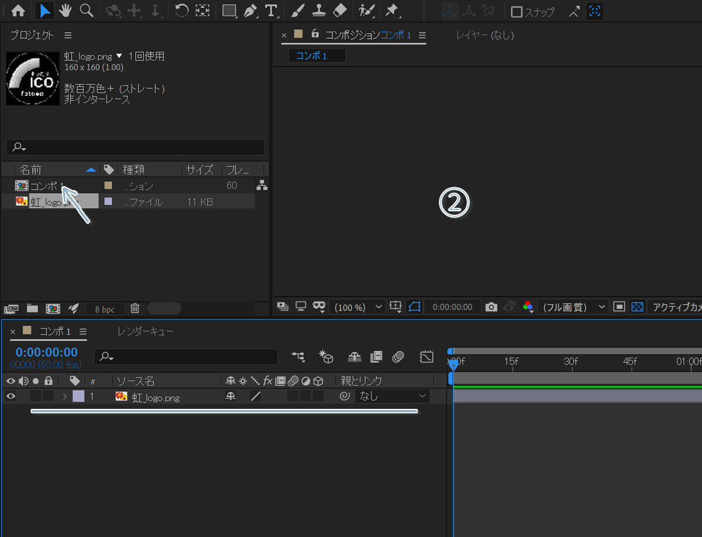Enable motion blur for the composition
Screen dimensions: 702x537
pyautogui.click(x=398, y=356)
